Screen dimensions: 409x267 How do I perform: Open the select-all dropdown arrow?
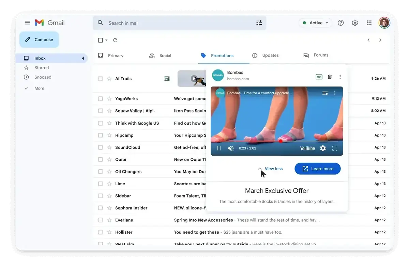click(x=106, y=40)
